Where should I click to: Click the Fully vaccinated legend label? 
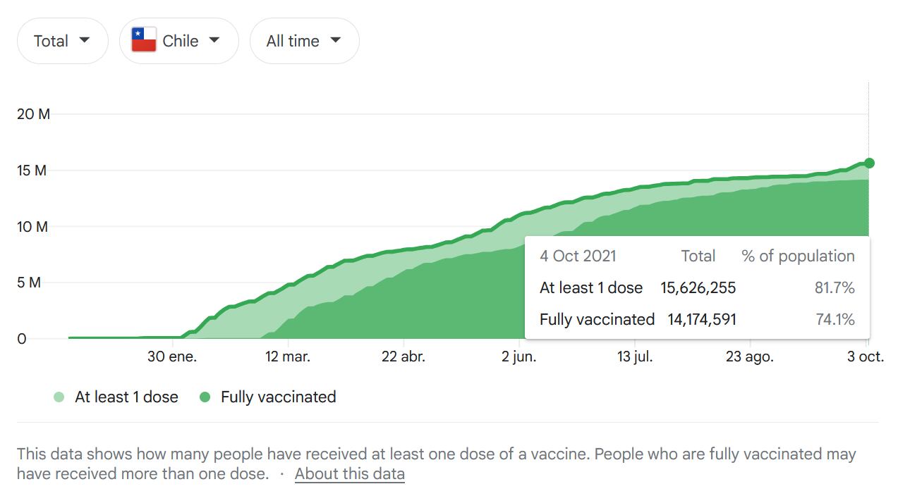pyautogui.click(x=278, y=397)
